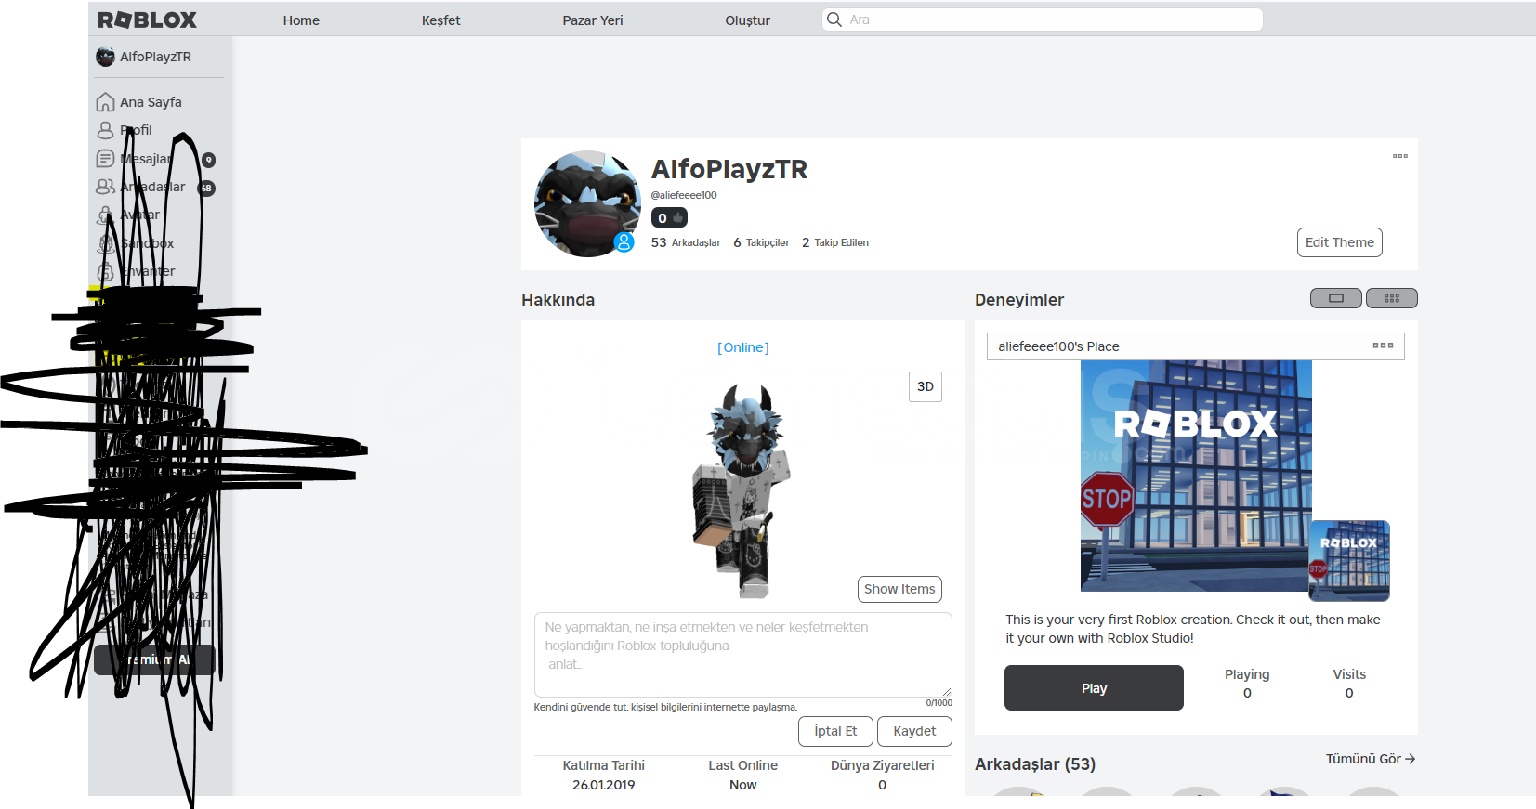Viewport: 1536px width, 809px height.
Task: Click the likes counter thumbs-up badge
Action: coord(669,218)
